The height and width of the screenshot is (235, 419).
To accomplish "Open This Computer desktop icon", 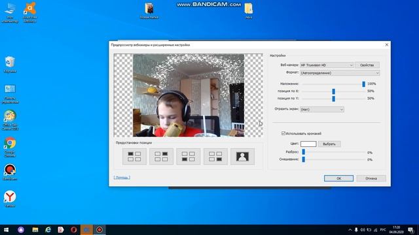I will 10,12.
